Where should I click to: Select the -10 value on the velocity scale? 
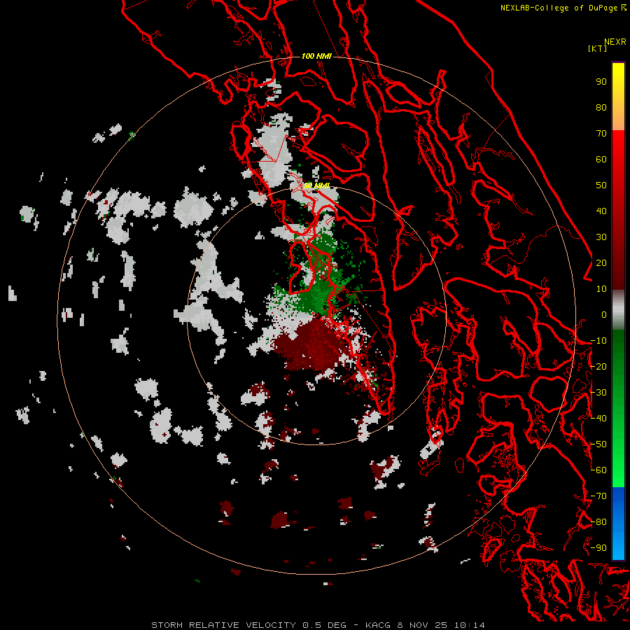(x=598, y=341)
